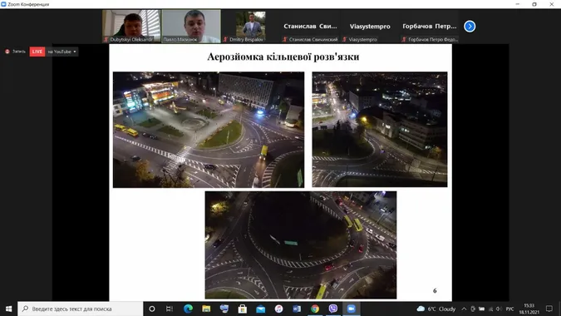Click the slide page number 6
Image resolution: width=561 pixels, height=316 pixels.
coord(435,290)
